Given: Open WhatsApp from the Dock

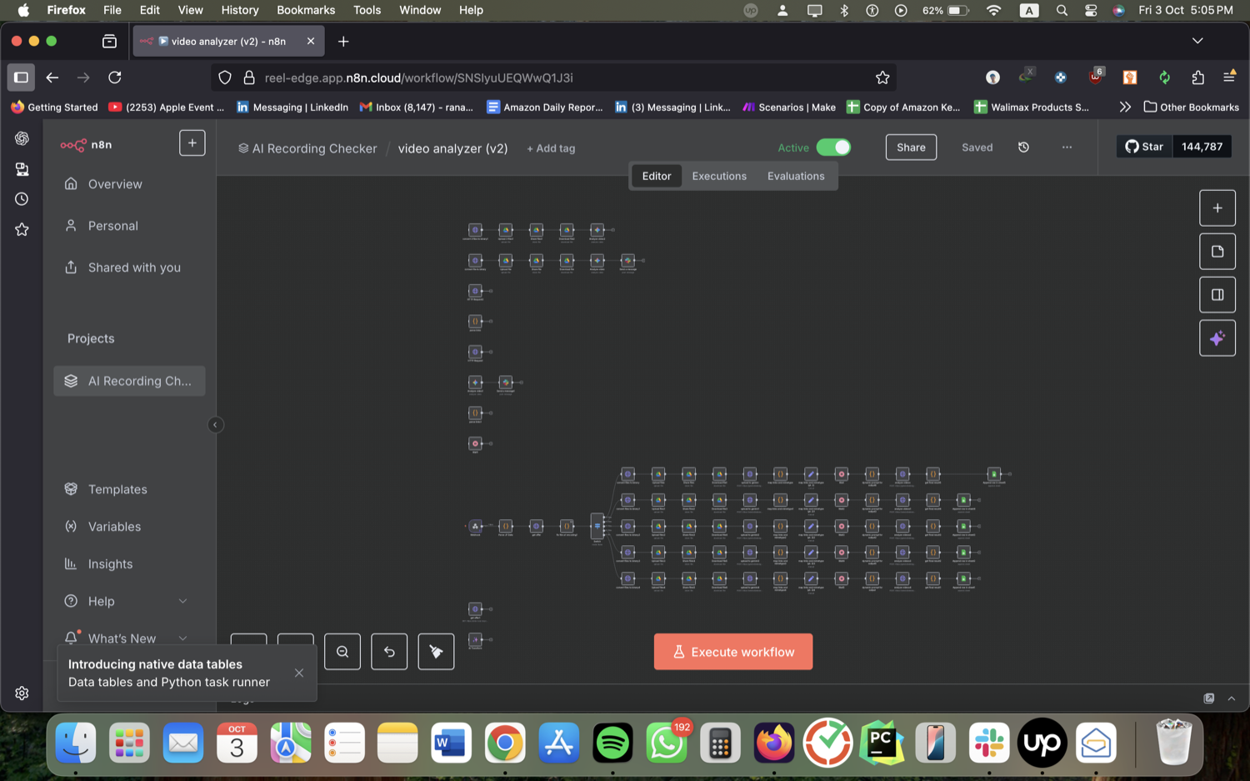Looking at the screenshot, I should [667, 743].
